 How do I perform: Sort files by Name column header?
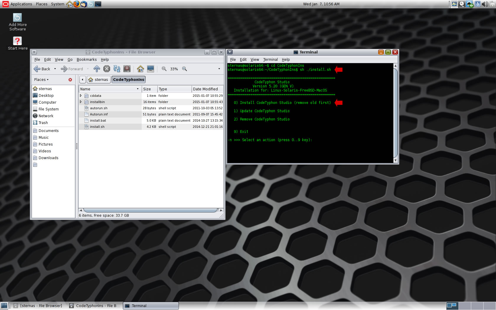pos(110,89)
